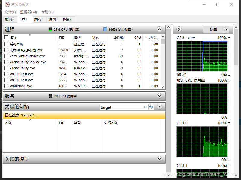Expand the 关联的模块 section chevron

click(x=160, y=159)
